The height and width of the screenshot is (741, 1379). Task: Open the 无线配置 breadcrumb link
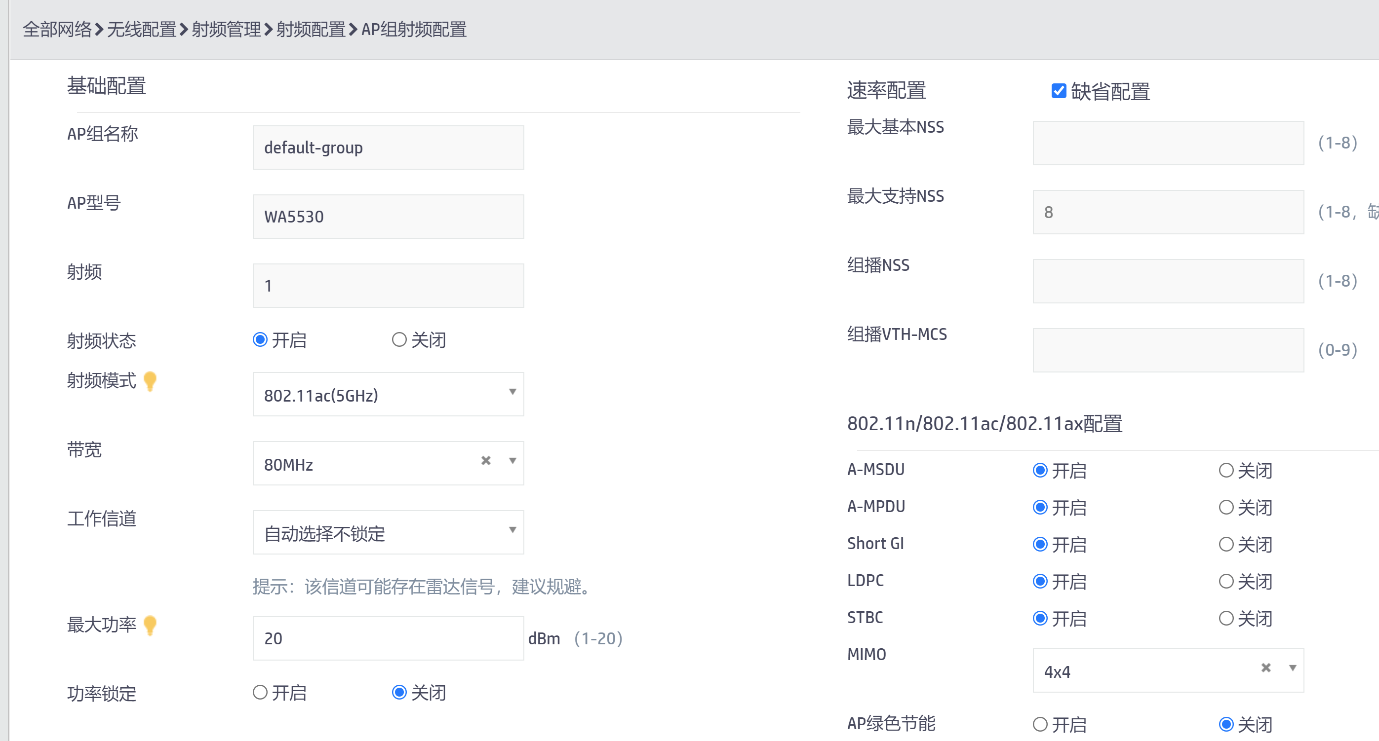point(141,30)
